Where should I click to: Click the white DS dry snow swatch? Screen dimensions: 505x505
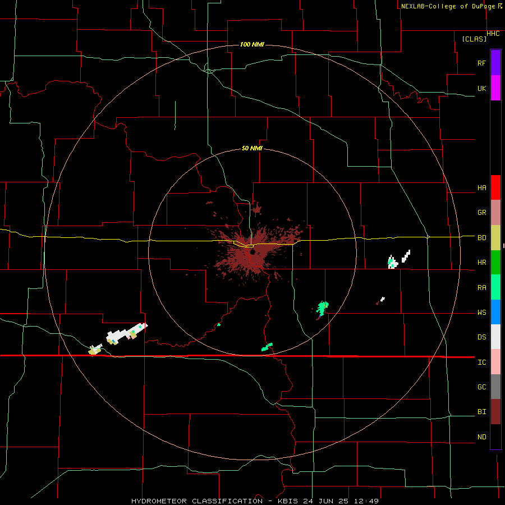click(x=495, y=337)
